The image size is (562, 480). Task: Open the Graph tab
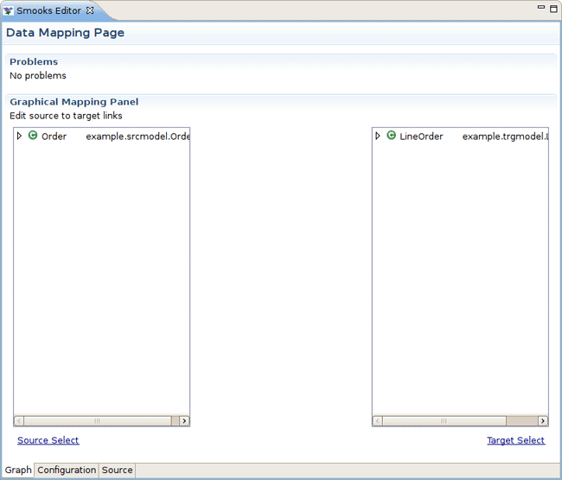point(18,471)
